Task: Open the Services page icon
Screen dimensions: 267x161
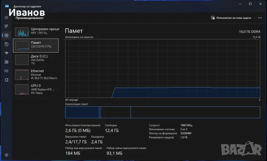Action: click(x=7, y=80)
